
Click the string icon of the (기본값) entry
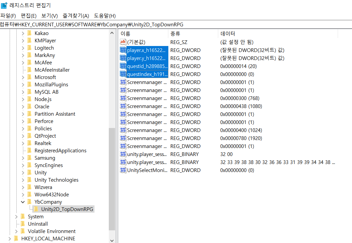tap(123, 42)
